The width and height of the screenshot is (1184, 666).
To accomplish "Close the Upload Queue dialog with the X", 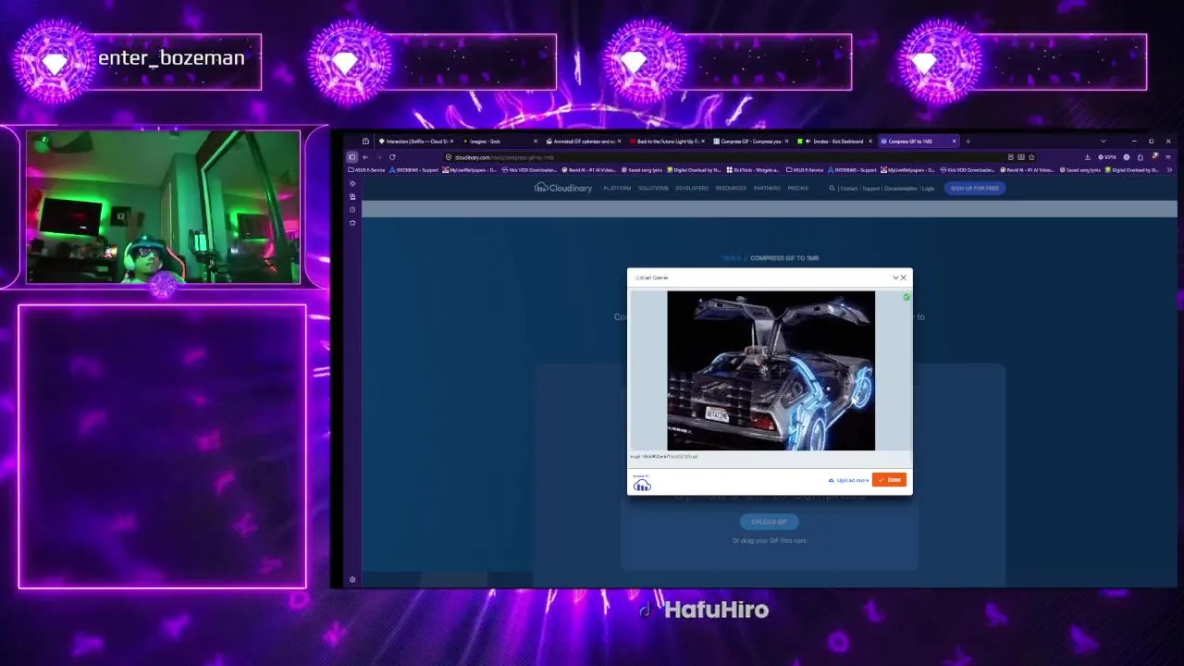I will pyautogui.click(x=904, y=277).
